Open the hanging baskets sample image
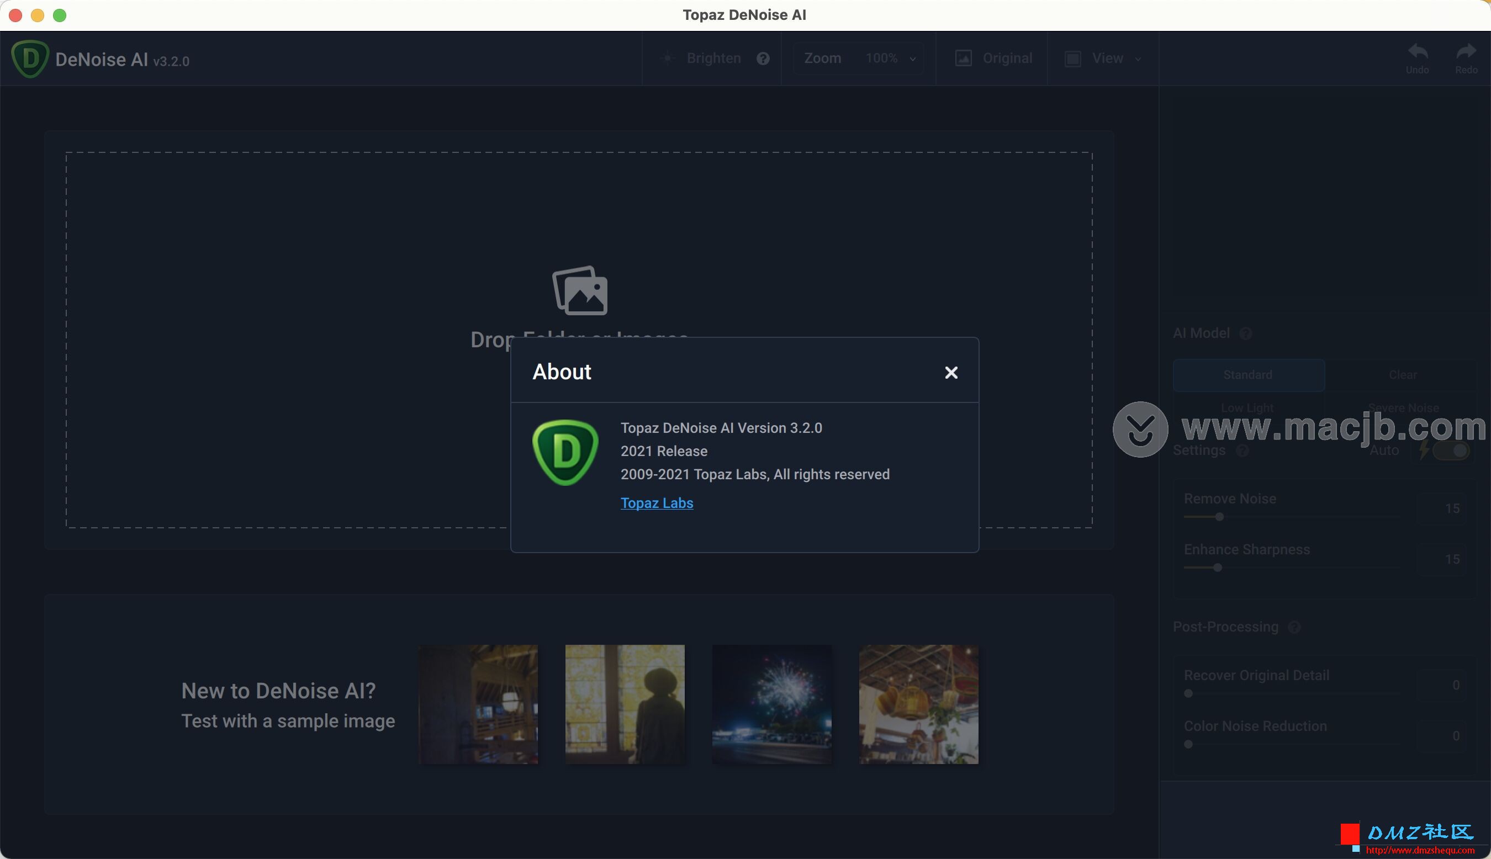Screen dimensions: 1491x859 click(x=919, y=704)
